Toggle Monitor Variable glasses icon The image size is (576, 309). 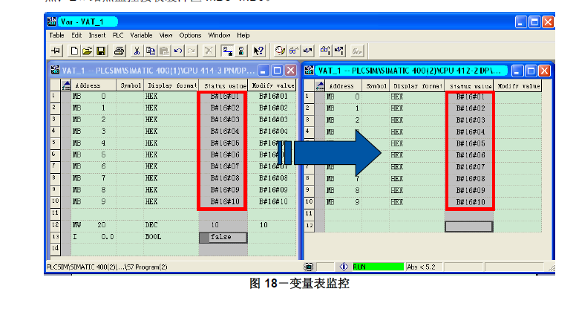point(293,51)
